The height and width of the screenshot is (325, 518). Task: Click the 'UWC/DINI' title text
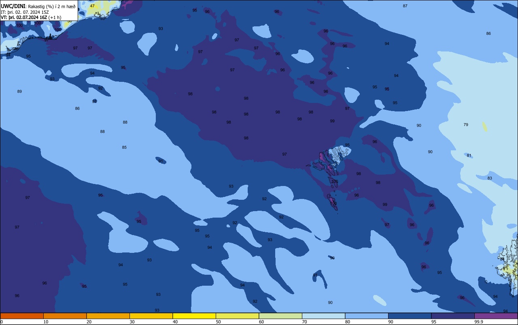pos(13,6)
